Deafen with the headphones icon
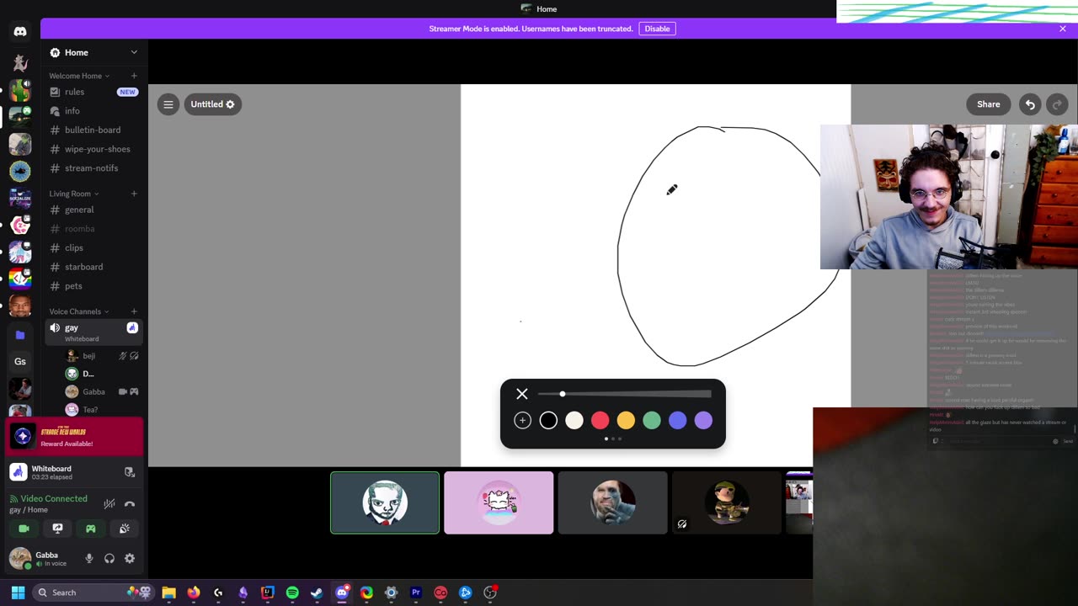Screen dimensions: 1078x606 pos(109,558)
